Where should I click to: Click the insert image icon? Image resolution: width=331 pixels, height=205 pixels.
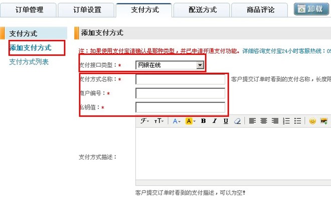(x=324, y=121)
